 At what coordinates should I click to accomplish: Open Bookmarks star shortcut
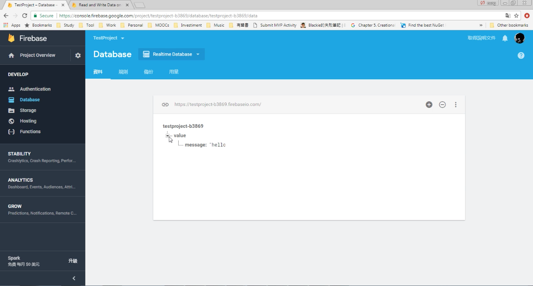(x=38, y=25)
